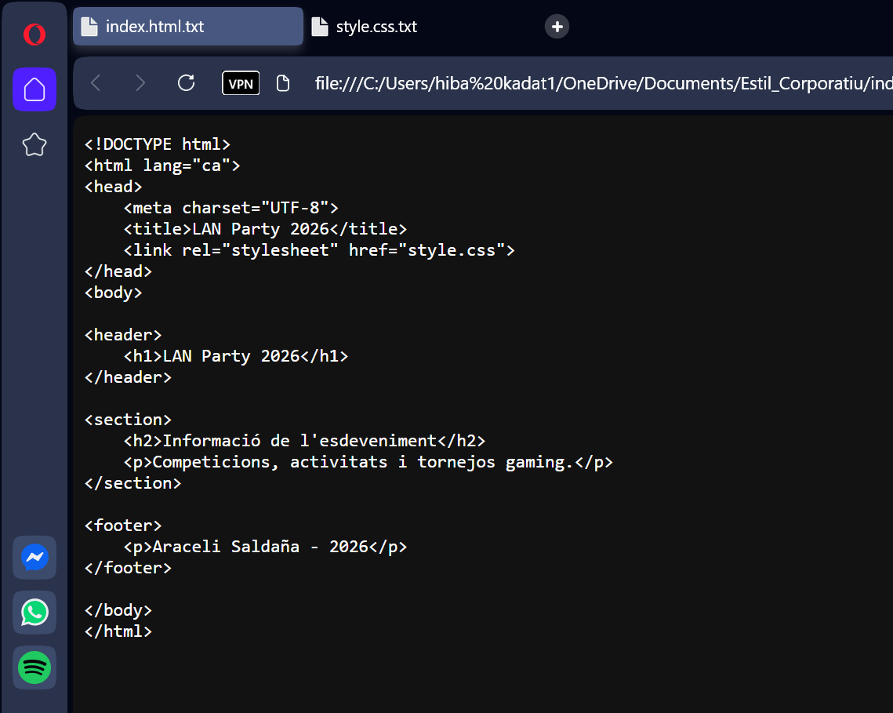Click the '<h1>LAN Party 2026</h1>' line
The width and height of the screenshot is (893, 713).
[x=236, y=355]
